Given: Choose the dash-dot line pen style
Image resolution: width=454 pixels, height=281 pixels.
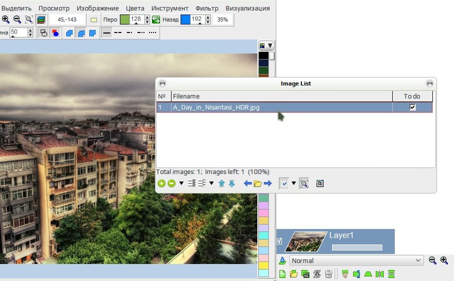Looking at the screenshot, I should pos(129,32).
